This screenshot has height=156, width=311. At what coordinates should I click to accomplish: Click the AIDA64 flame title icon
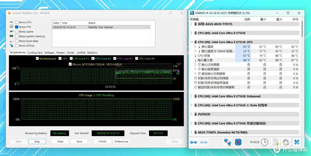(x=9, y=13)
